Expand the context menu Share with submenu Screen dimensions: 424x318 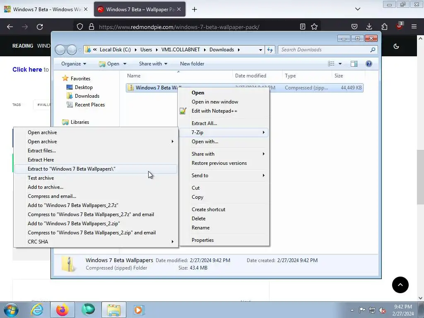[x=223, y=154]
